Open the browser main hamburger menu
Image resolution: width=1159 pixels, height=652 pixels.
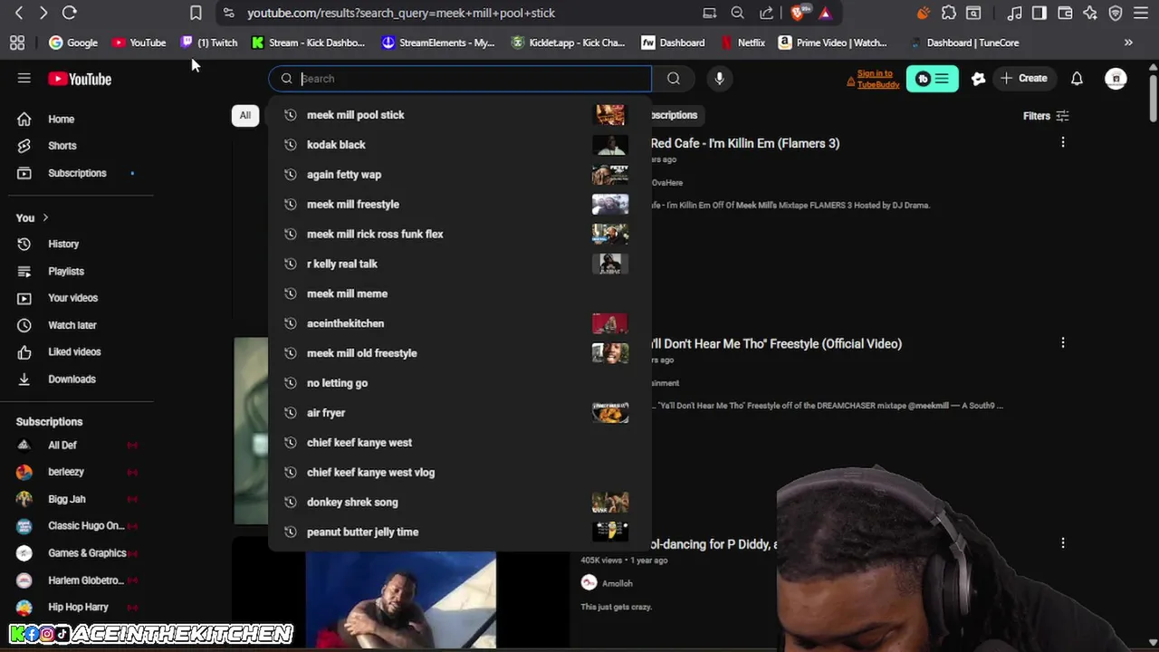(x=1141, y=13)
